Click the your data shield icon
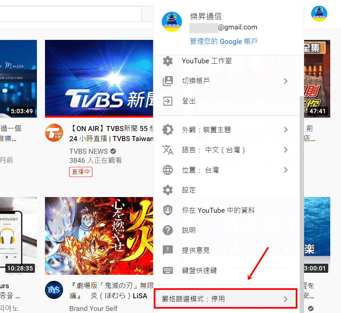Screen dimensions: 341x313 point(168,210)
